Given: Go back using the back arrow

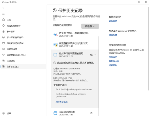Looking at the screenshot, I should [3, 8].
